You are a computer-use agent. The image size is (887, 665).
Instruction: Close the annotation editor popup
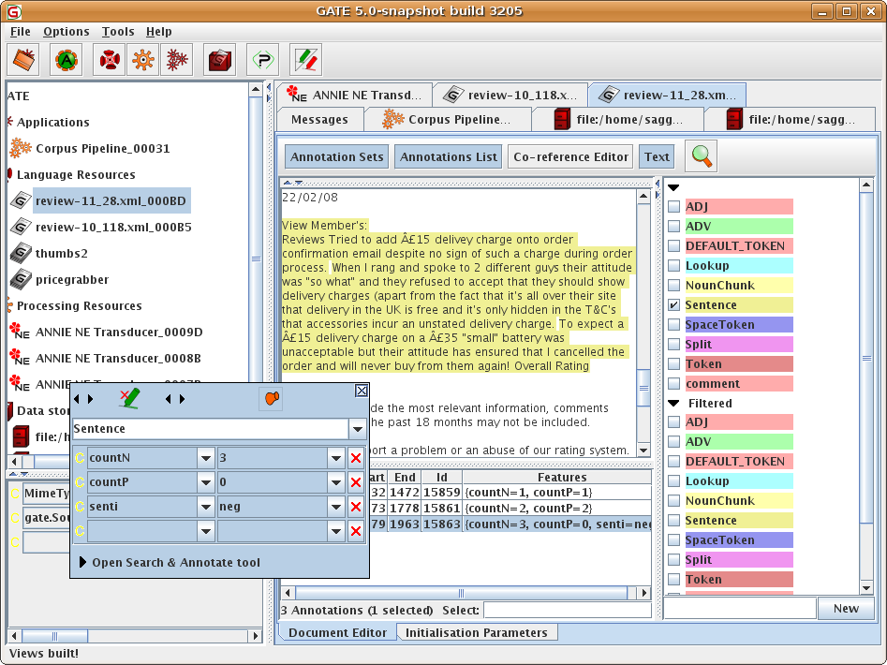362,391
